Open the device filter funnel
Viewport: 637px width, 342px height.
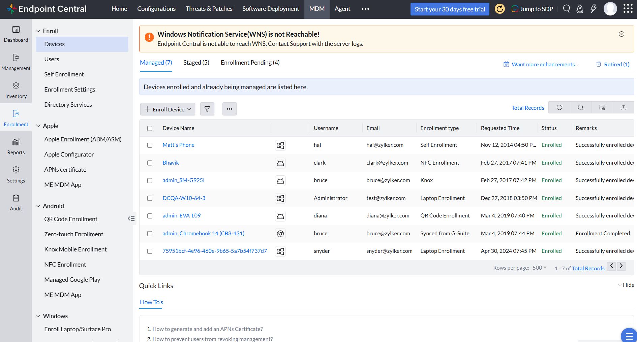(x=207, y=109)
